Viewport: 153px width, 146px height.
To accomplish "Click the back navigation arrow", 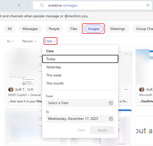I will (20, 5).
